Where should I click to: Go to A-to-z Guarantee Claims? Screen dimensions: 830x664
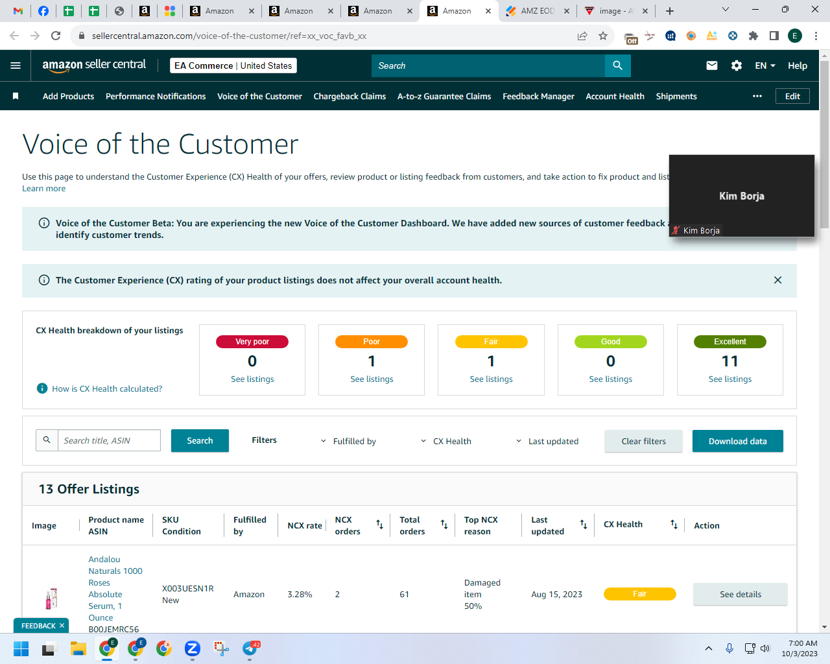[x=444, y=96]
